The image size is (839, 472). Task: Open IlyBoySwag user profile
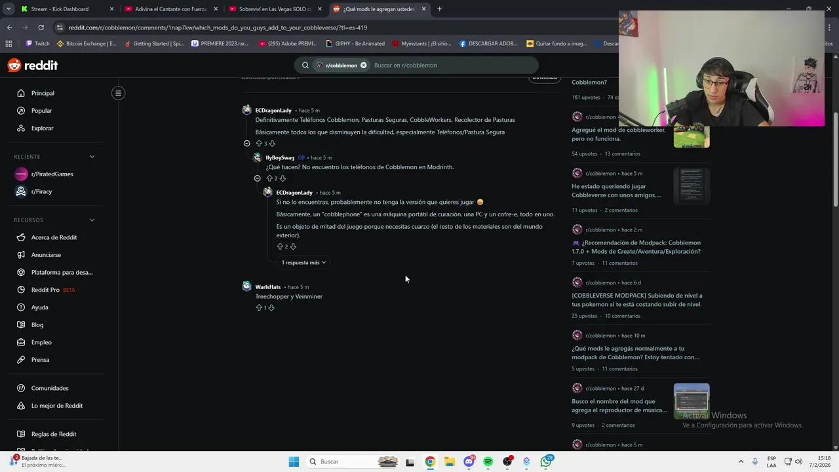click(280, 158)
